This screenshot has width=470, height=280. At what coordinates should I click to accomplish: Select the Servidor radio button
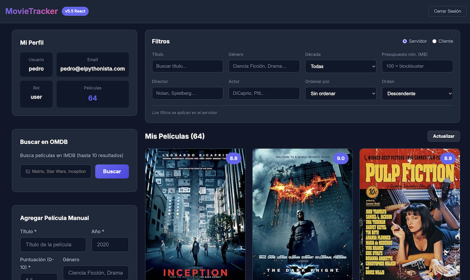pos(404,41)
